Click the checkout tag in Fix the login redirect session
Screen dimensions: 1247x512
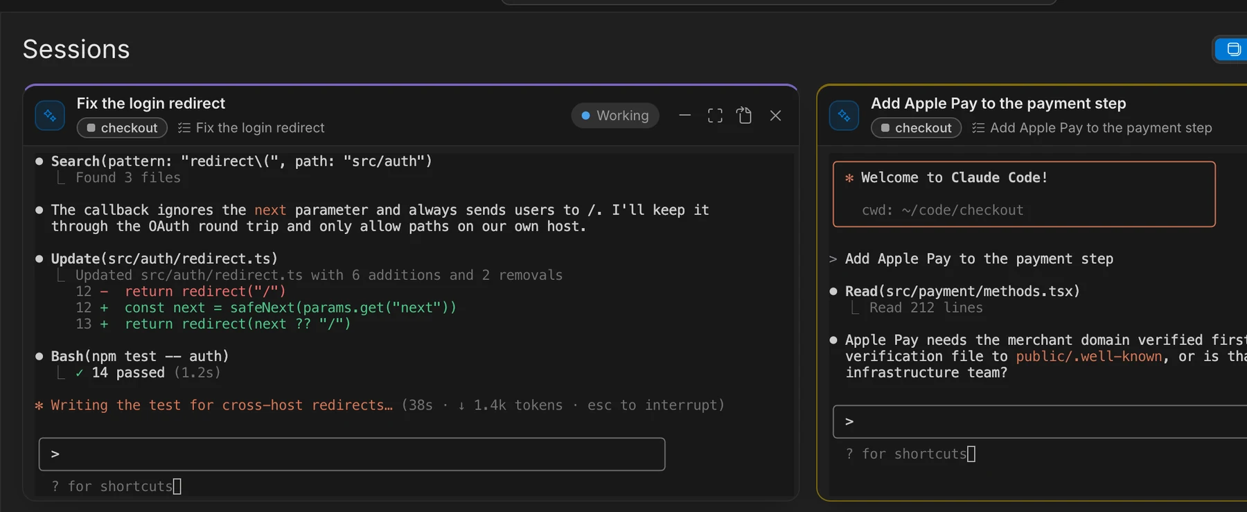[x=122, y=128]
